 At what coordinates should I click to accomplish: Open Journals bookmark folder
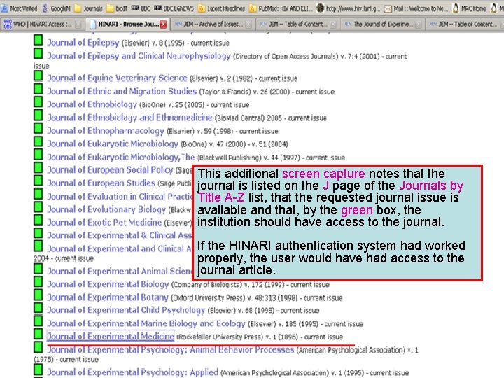point(89,8)
